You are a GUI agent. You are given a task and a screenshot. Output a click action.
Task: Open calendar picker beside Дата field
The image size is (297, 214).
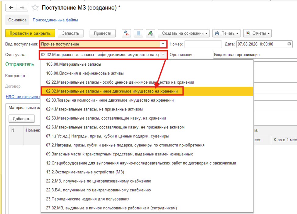[289, 44]
